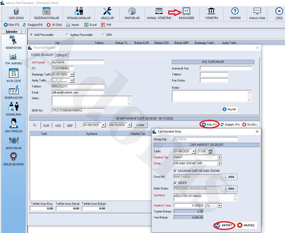Toggle the Gider checkbox

176,183
